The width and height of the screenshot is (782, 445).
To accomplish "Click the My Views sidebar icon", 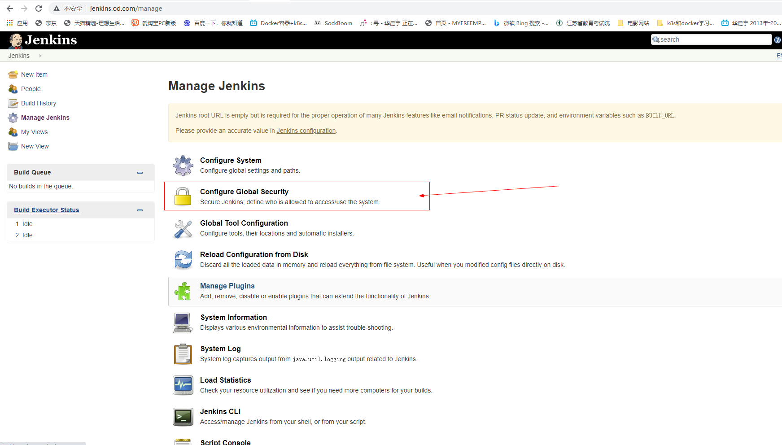I will [13, 132].
